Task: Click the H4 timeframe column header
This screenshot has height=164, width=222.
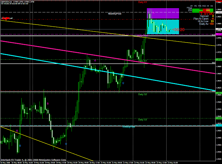Action: (212, 6)
